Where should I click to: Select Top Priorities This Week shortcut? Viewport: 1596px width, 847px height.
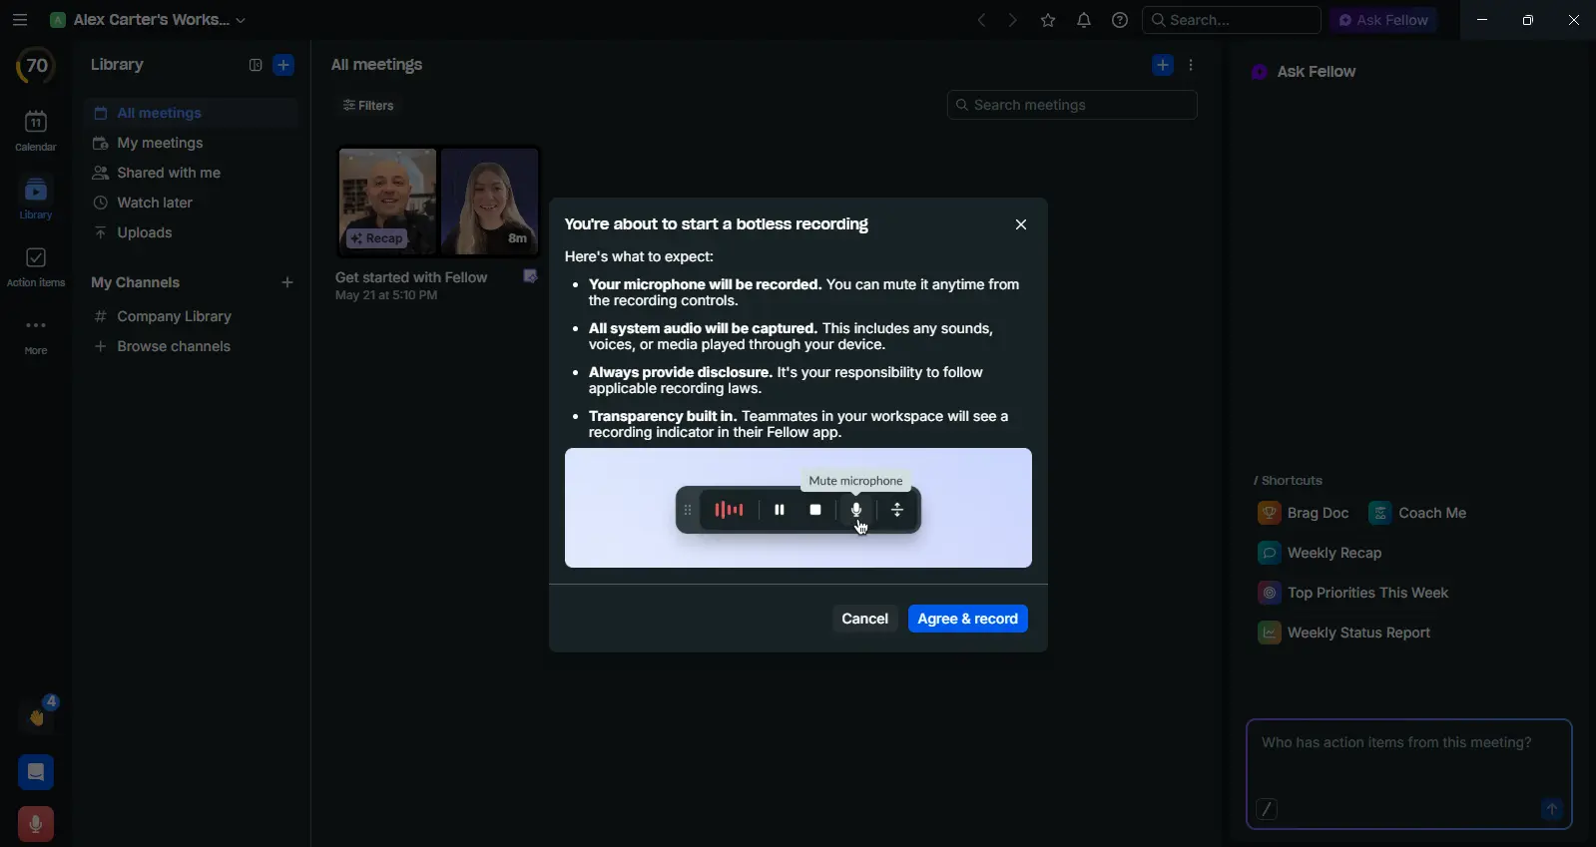pyautogui.click(x=1352, y=593)
